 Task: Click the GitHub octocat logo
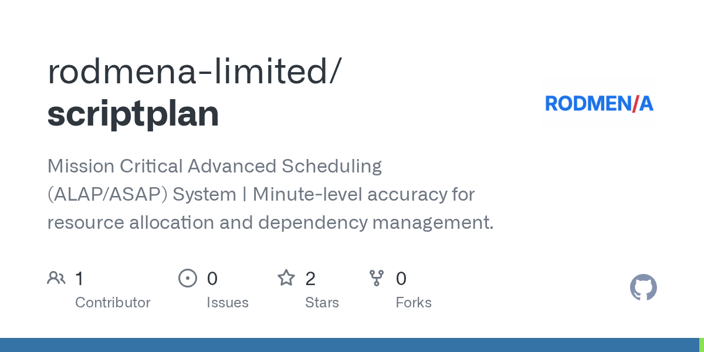[644, 287]
